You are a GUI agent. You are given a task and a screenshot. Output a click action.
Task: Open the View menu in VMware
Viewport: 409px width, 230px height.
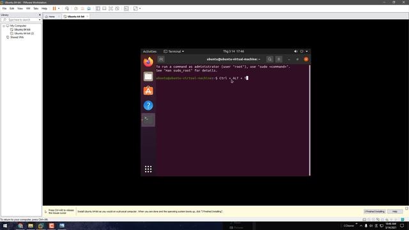20,8
